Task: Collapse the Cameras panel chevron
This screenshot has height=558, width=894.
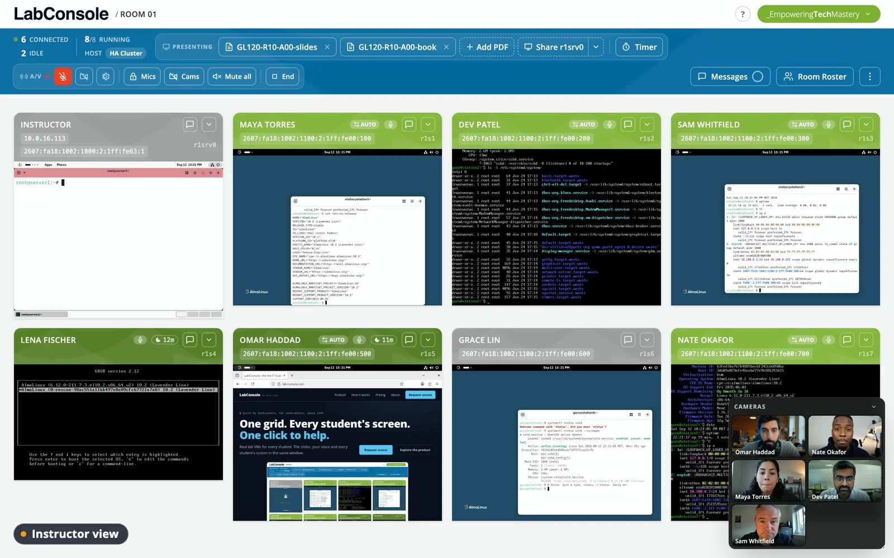Action: coord(874,407)
